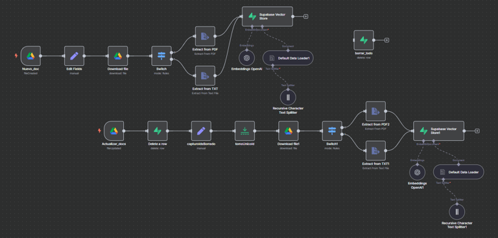Screen dimensions: 498x238
Task: Click the 'Extract from TXT' label text
Action: [x=205, y=89]
